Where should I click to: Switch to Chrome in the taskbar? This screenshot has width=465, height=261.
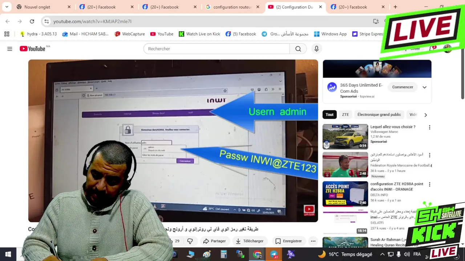pos(257,254)
